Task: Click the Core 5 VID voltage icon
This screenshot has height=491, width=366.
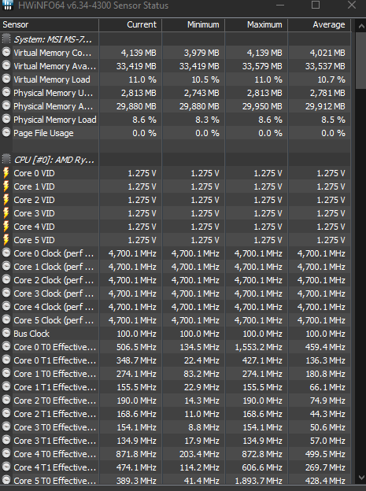Action: (6, 240)
